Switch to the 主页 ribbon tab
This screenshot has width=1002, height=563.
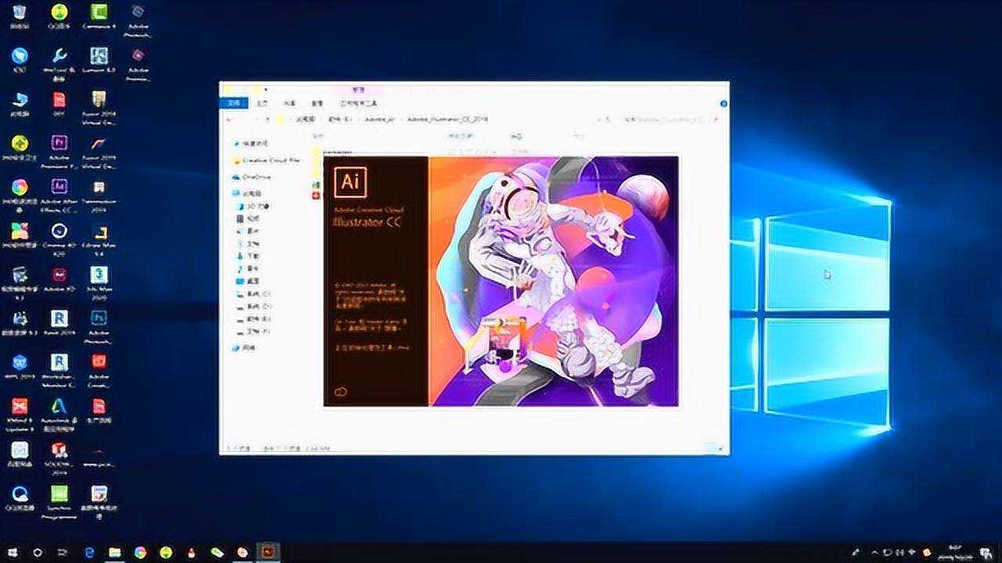pos(263,103)
